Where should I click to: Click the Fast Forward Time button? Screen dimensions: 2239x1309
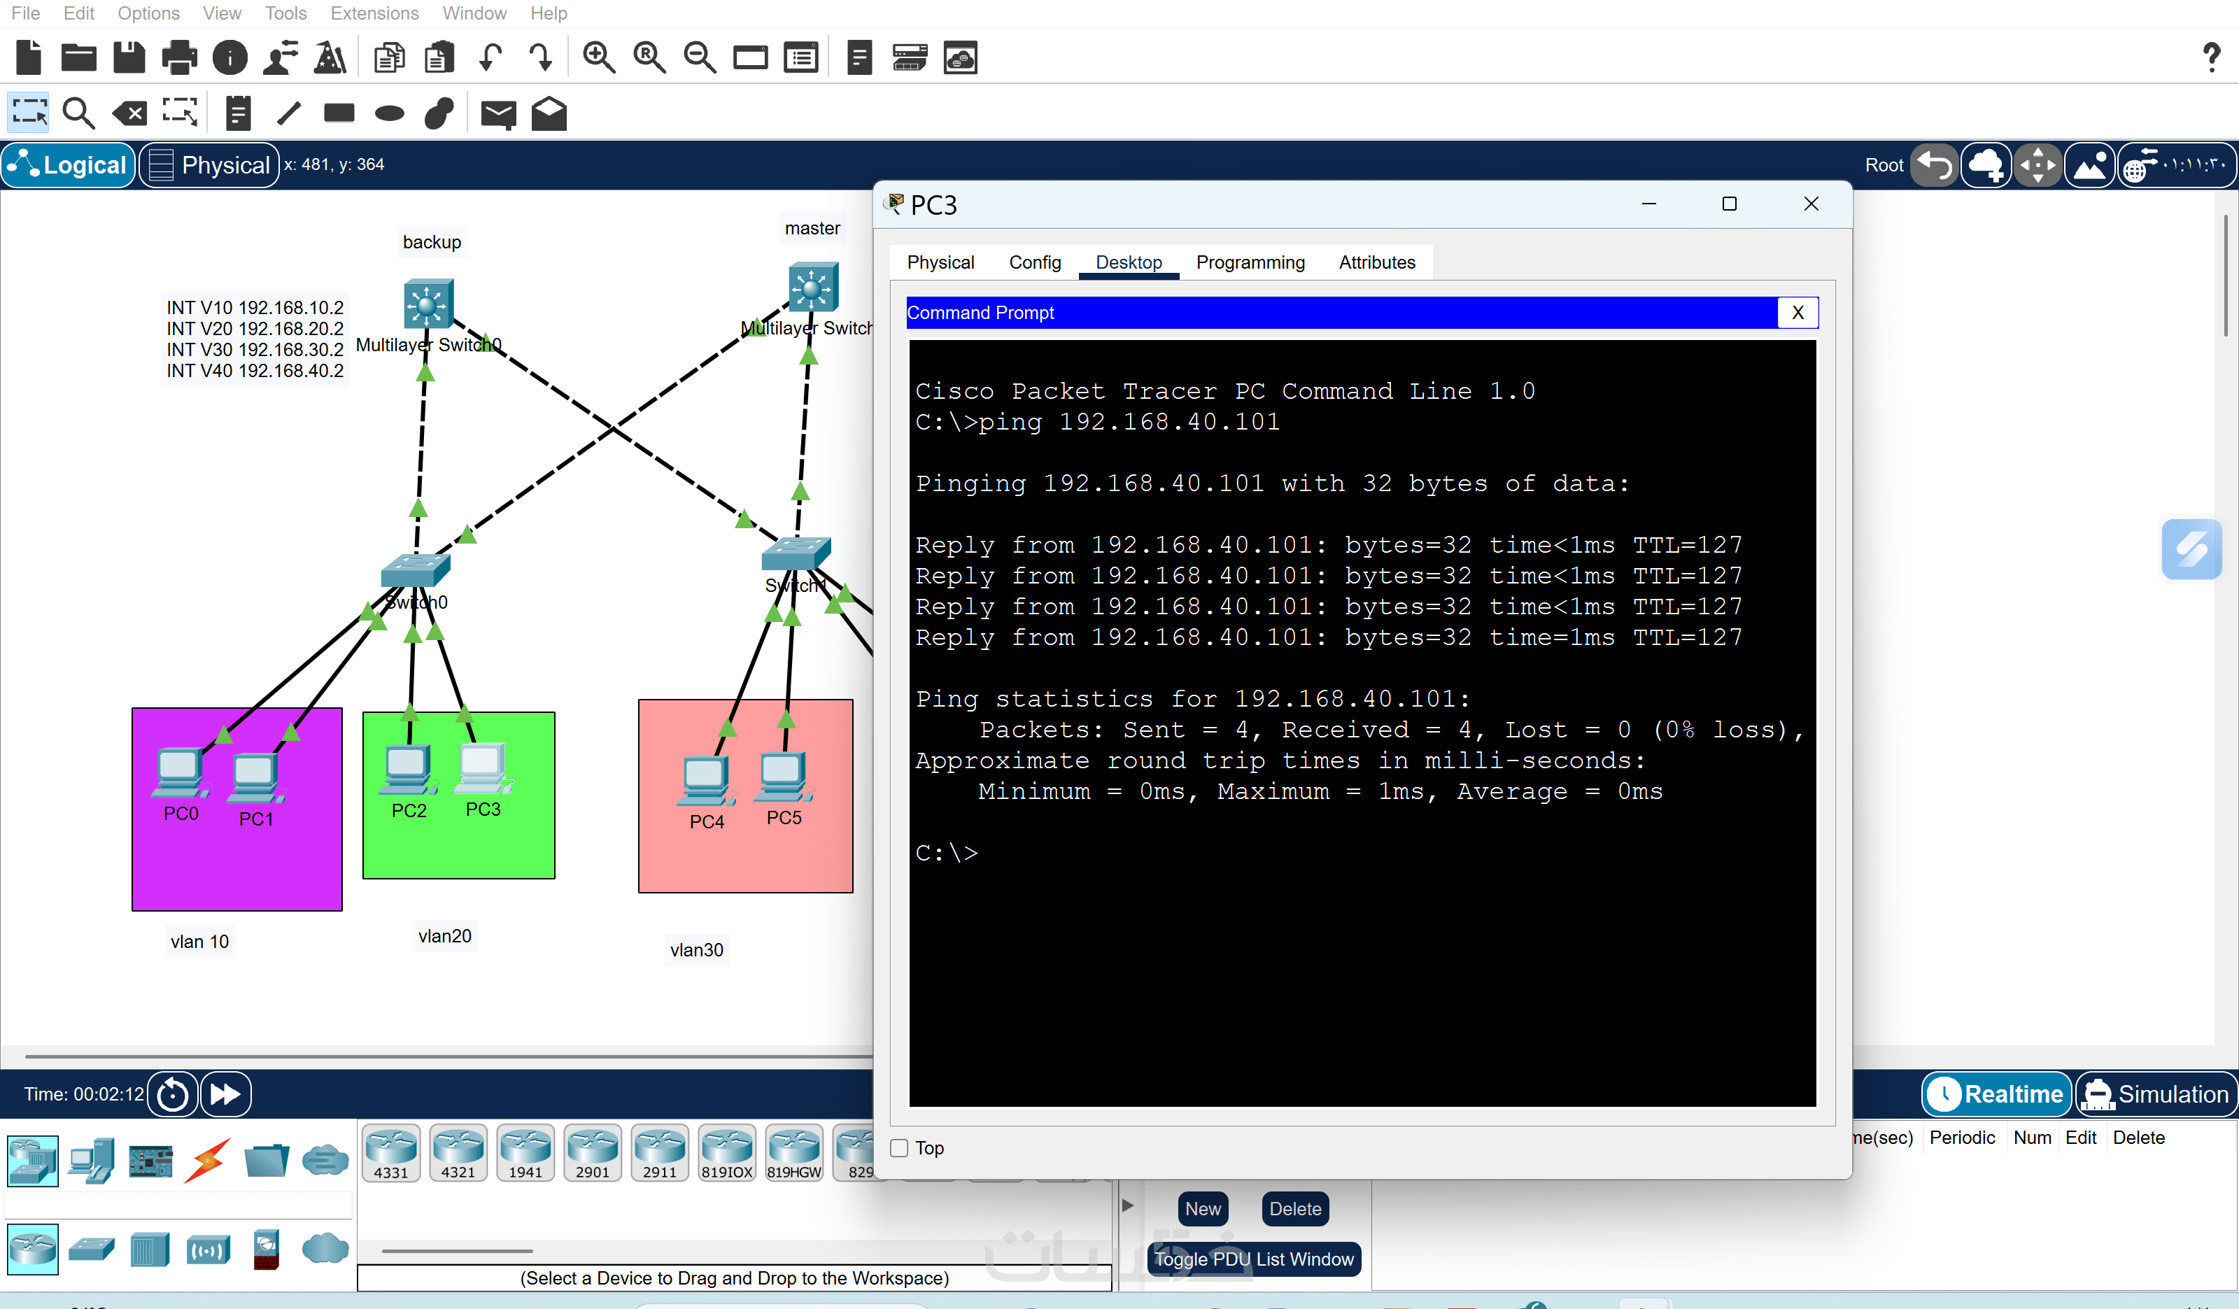(226, 1094)
